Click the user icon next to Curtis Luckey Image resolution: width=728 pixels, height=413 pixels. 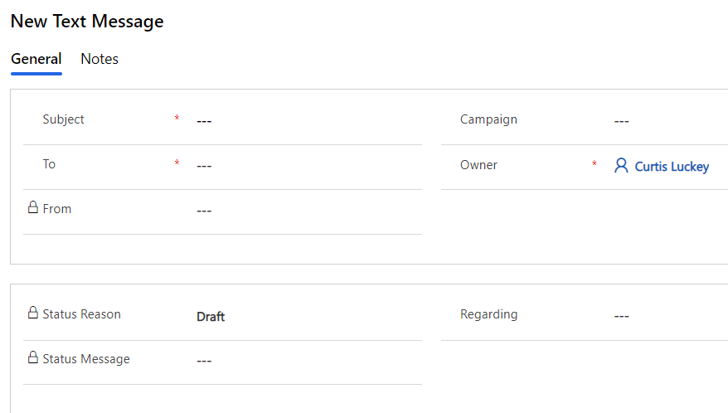point(621,166)
